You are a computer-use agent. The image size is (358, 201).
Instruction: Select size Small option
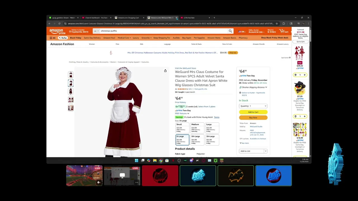pyautogui.click(x=182, y=128)
